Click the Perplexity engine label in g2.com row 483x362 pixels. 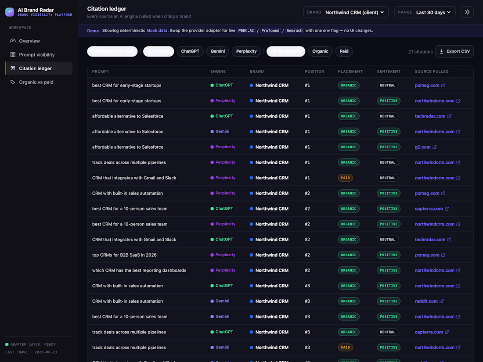[223, 147]
